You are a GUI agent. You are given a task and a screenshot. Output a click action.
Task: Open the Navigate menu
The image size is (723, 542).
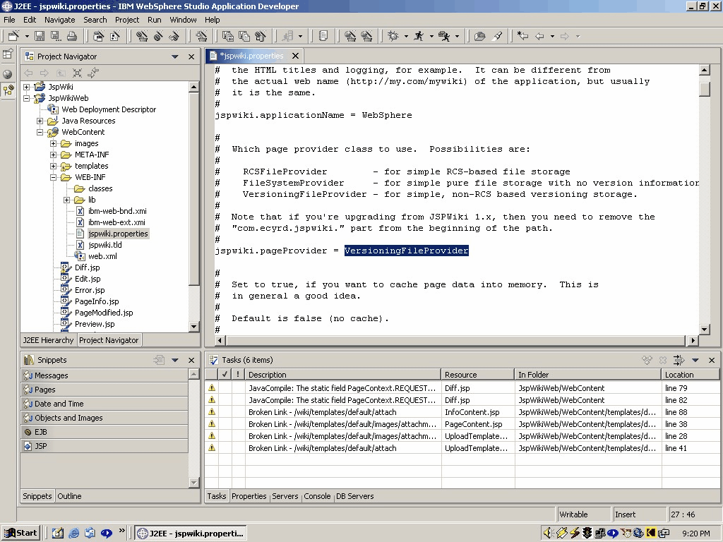click(x=59, y=20)
